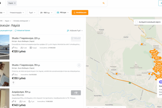Viewport: 162px width, 108px height.
Task: Click the map location pin on €130 listing
Action: (x=13, y=83)
